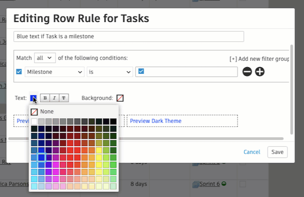Image resolution: width=304 pixels, height=197 pixels.
Task: Open the 'is' operator dropdown
Action: point(109,72)
